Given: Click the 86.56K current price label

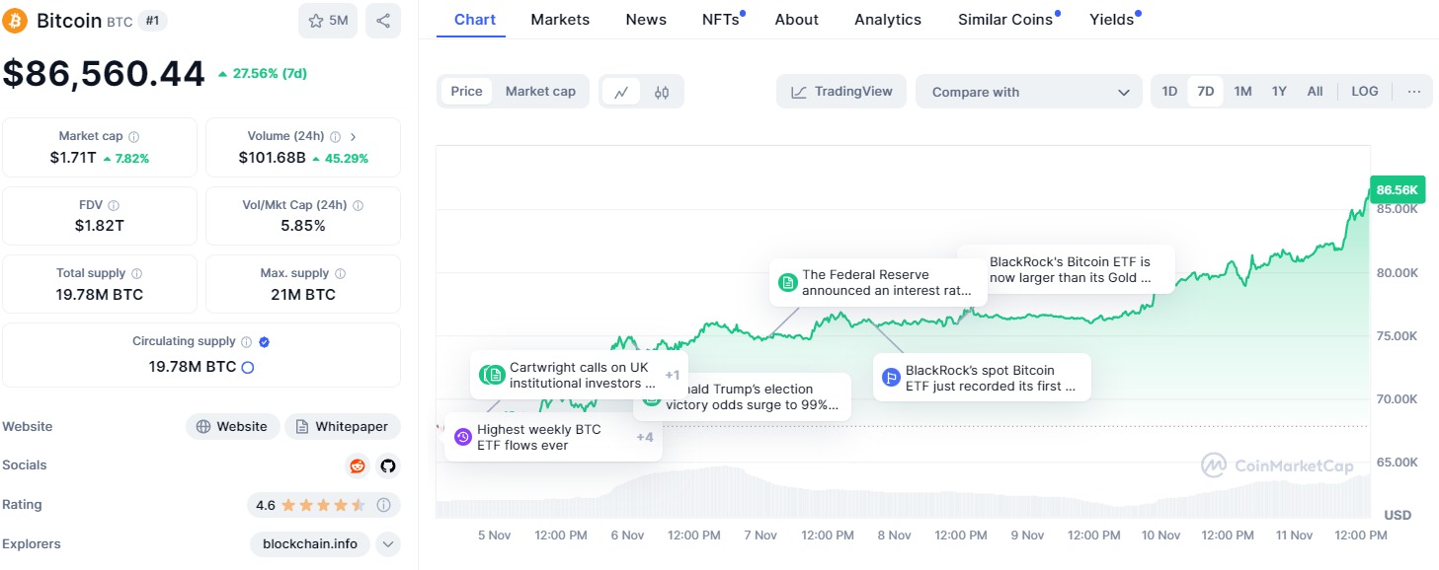Looking at the screenshot, I should click(1397, 189).
